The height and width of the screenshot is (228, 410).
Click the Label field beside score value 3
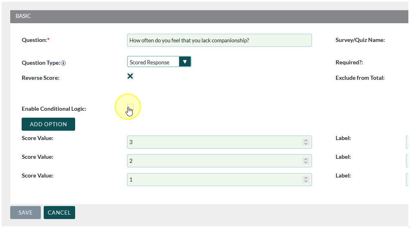click(x=408, y=142)
